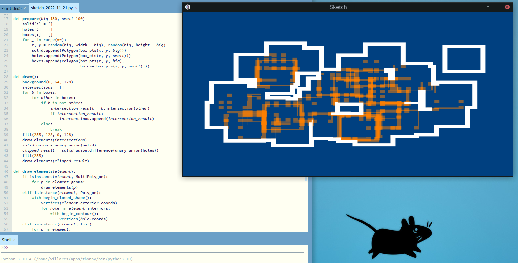Switch to the <untitled> editor tab
The height and width of the screenshot is (263, 518).
click(12, 8)
